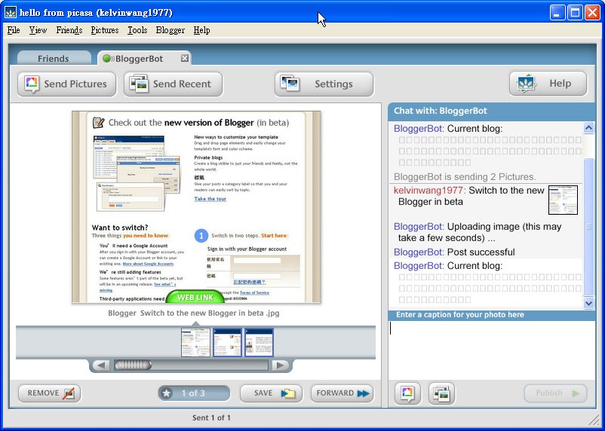Open the Friends menu

click(69, 30)
